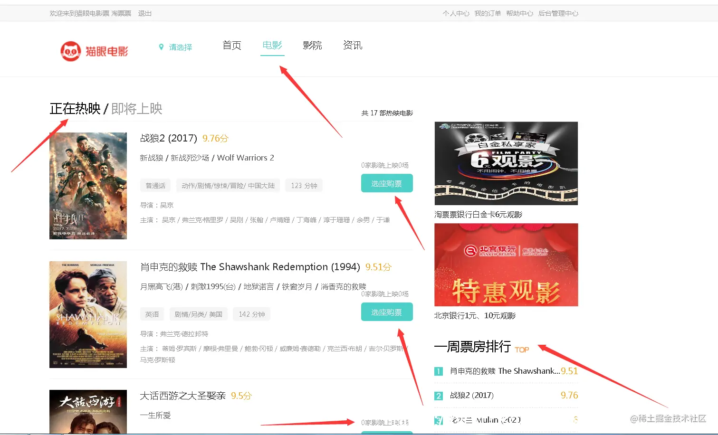Click the 9.51分 rating of Shawshank

[378, 267]
